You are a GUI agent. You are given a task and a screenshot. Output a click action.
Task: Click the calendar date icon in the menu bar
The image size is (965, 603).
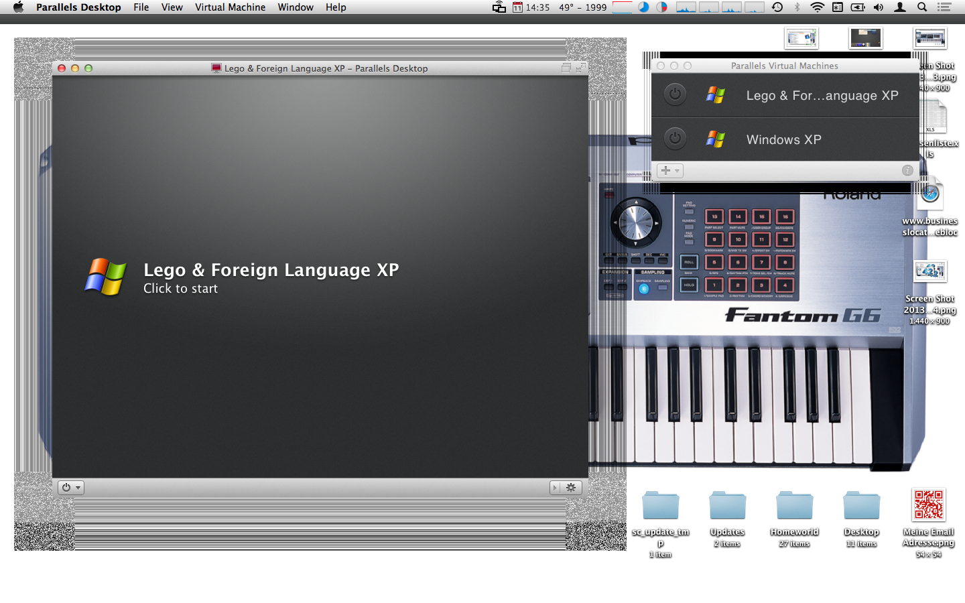[517, 7]
